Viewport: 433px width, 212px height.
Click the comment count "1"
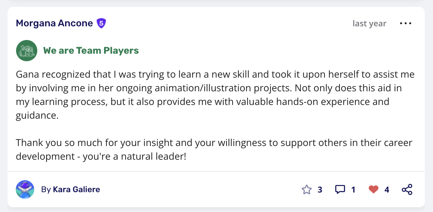353,189
